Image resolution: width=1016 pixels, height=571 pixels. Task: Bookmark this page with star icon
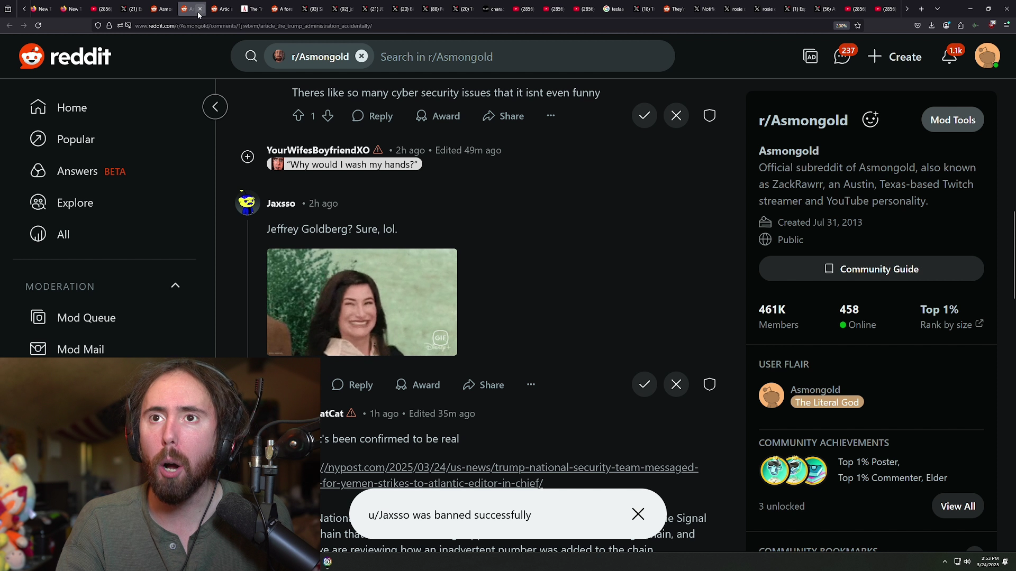(858, 25)
